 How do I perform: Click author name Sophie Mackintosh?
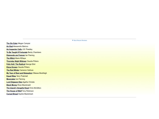coord(26,94)
